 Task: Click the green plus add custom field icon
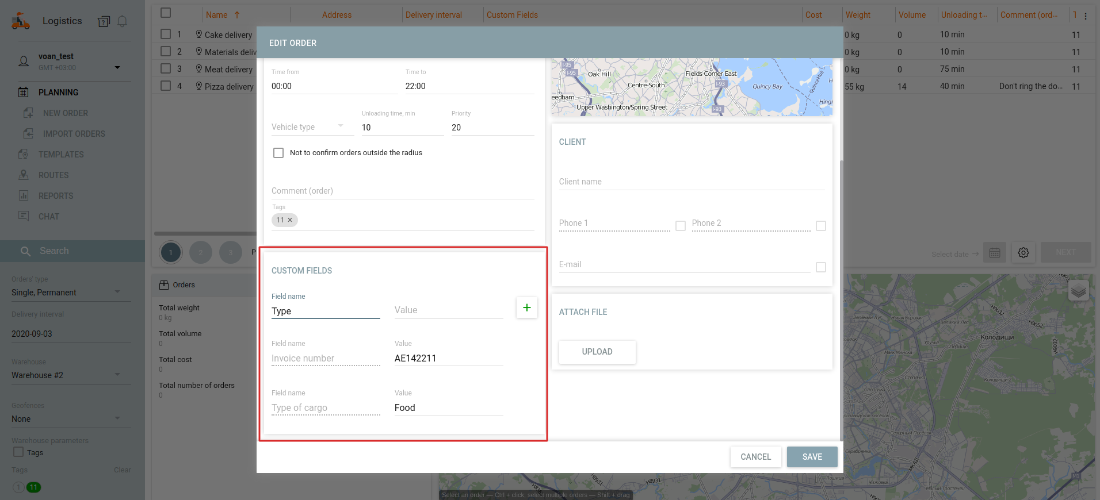(x=526, y=307)
